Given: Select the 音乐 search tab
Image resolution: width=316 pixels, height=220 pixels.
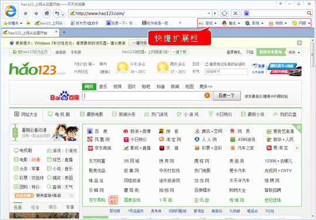Looking at the screenshot, I should tap(103, 86).
